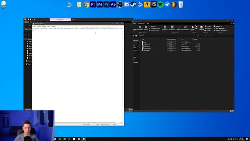The height and width of the screenshot is (141, 250).
Task: Click Обратить выделение in Explorer ribbon
Action: tap(220, 31)
